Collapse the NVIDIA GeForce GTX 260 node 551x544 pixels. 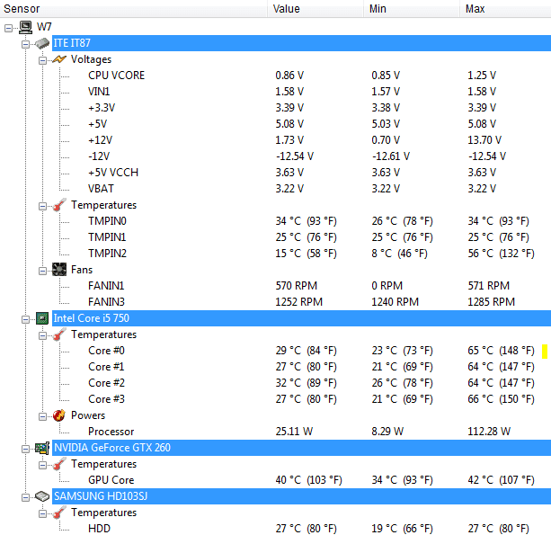[x=25, y=449]
